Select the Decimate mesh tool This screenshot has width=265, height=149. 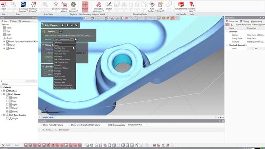56,7
